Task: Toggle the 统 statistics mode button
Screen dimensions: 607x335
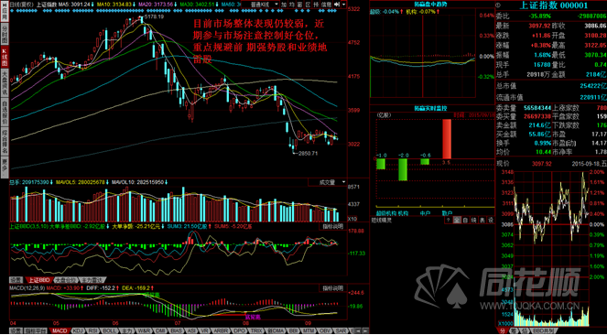Action: point(474,220)
